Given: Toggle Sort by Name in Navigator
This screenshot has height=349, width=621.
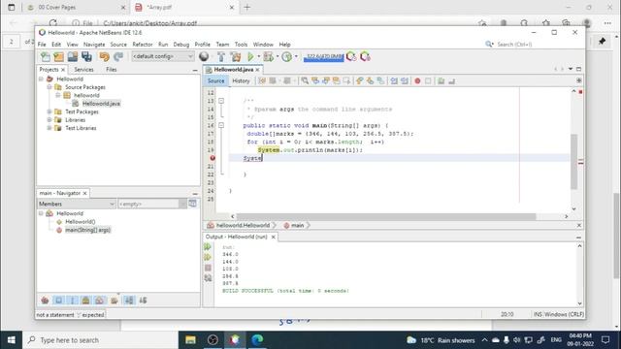Looking at the screenshot, I should tap(129, 301).
